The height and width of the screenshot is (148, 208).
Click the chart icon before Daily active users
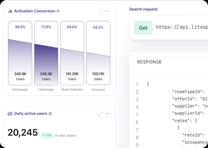click(x=10, y=114)
